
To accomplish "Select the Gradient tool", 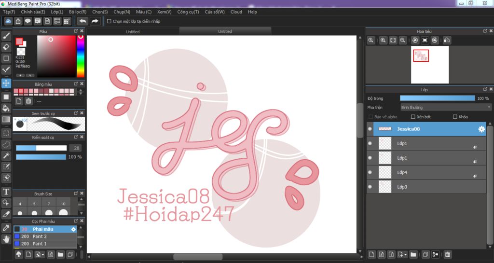I will 6,119.
